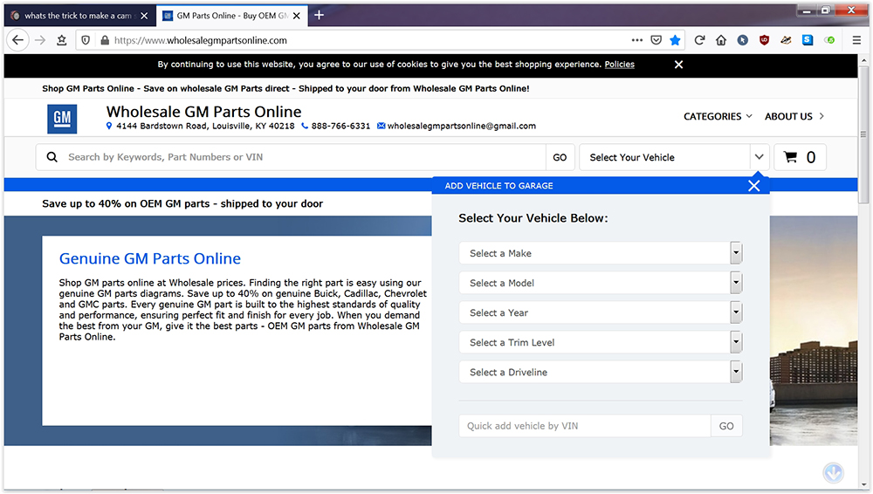Image resolution: width=873 pixels, height=494 pixels.
Task: Expand the Select a Make dropdown
Action: pos(601,253)
